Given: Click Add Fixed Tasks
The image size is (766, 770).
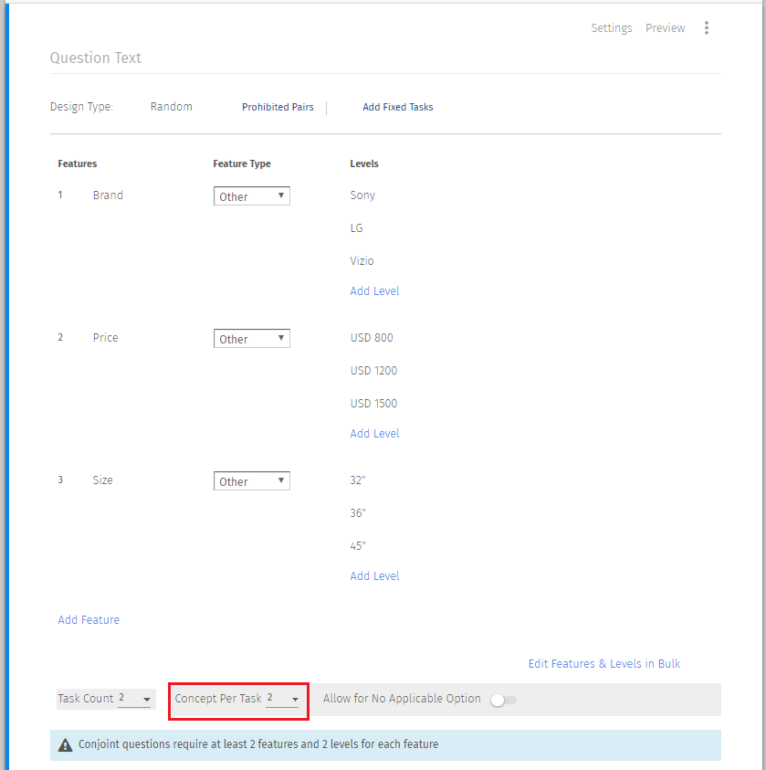Looking at the screenshot, I should 397,108.
